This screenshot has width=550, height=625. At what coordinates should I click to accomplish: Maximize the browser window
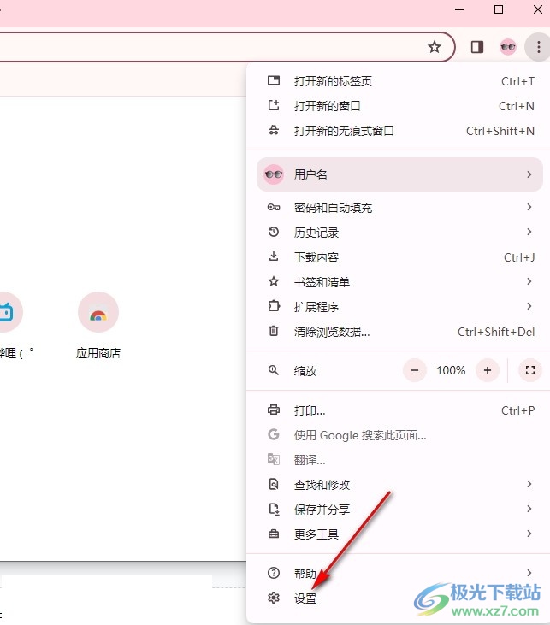click(499, 9)
